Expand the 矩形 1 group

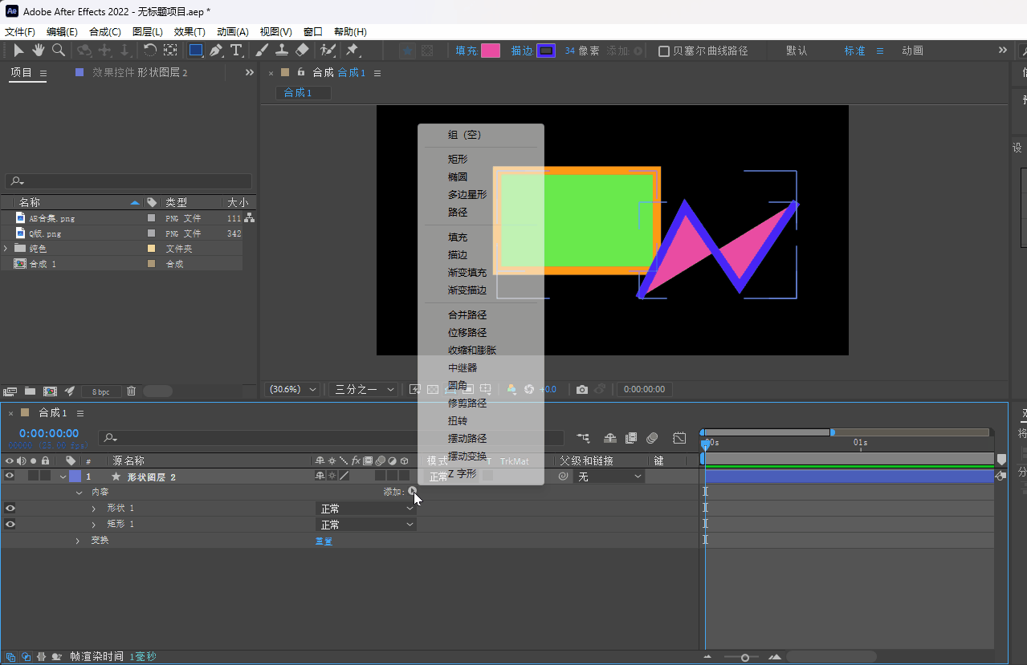tap(94, 525)
